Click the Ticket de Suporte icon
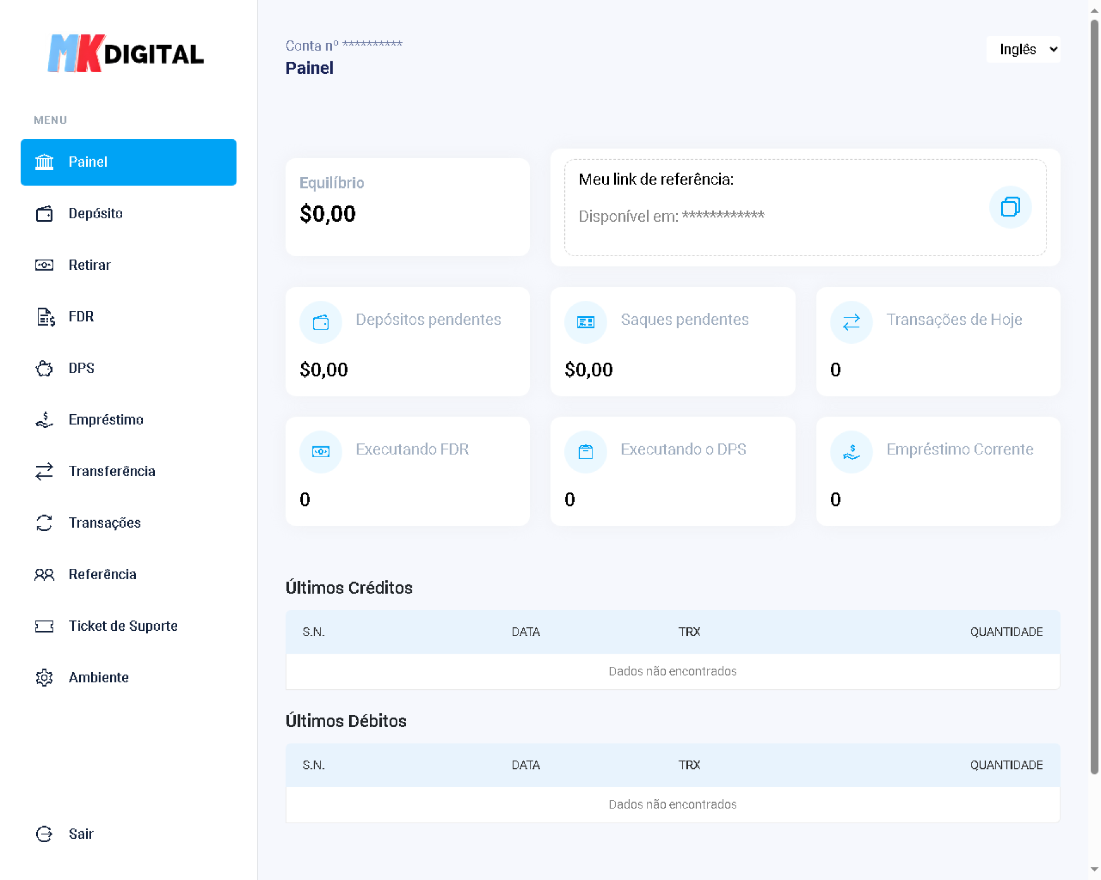Image resolution: width=1101 pixels, height=880 pixels. point(44,626)
